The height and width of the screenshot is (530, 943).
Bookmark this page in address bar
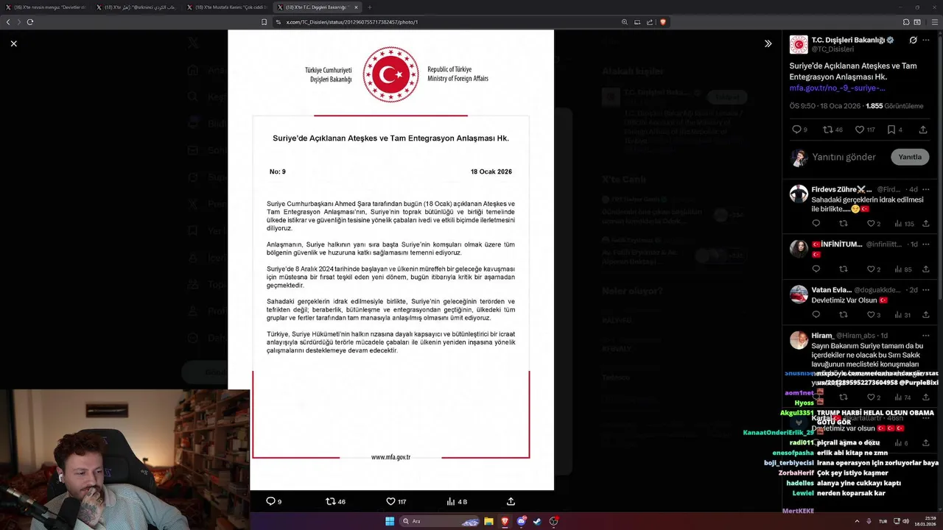[264, 22]
